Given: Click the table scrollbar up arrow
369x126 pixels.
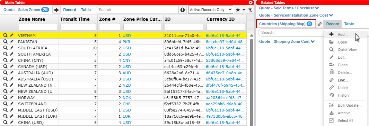Looking at the screenshot, I should click(252, 36).
